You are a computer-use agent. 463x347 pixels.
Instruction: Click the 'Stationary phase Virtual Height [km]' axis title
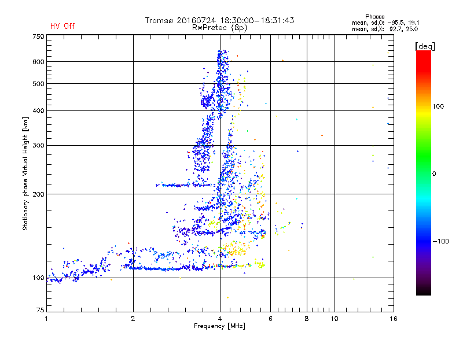25,174
